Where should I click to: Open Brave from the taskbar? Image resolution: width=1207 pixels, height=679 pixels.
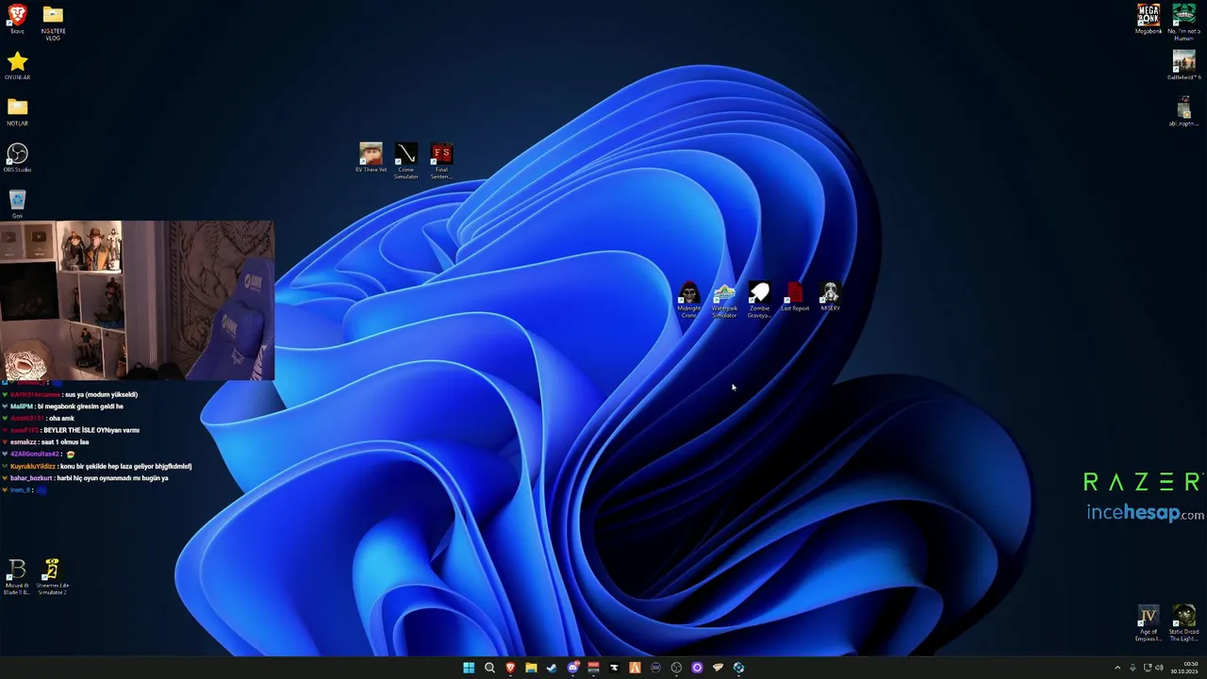click(x=510, y=668)
